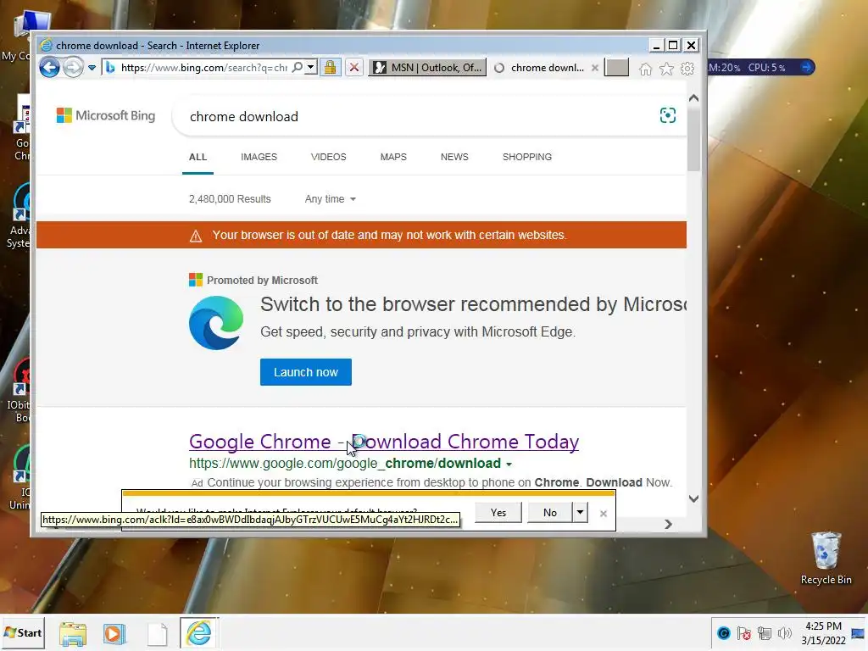Click No on the default browser prompt
Viewport: 868px width, 651px height.
549,513
